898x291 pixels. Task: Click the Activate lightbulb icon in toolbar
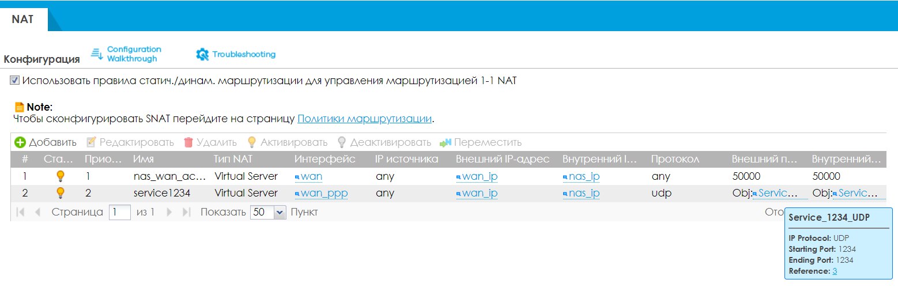[251, 142]
